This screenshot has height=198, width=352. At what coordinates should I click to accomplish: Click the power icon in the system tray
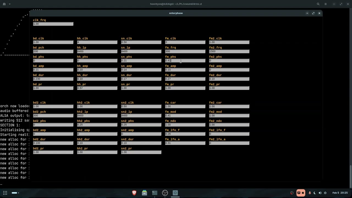[325, 193]
